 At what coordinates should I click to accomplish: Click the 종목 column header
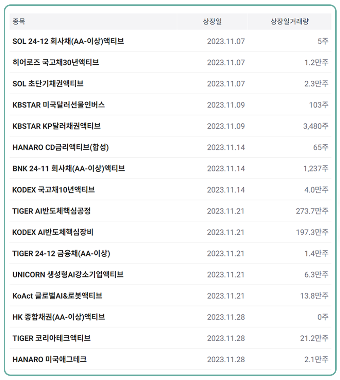pos(19,22)
